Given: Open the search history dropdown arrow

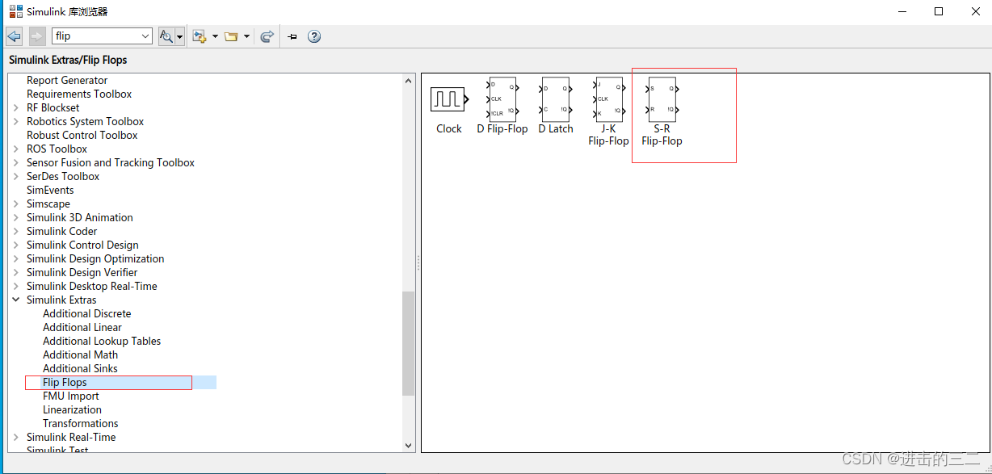Looking at the screenshot, I should click(x=145, y=36).
